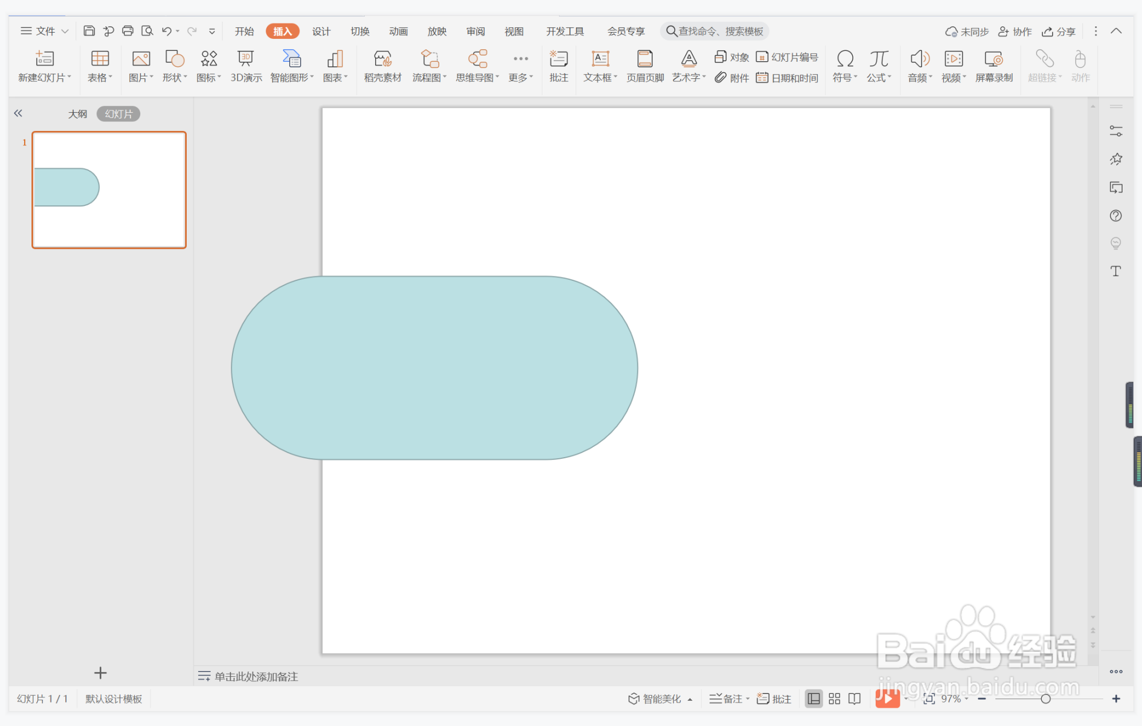
Task: Switch to the 设计 design tab
Action: [321, 31]
